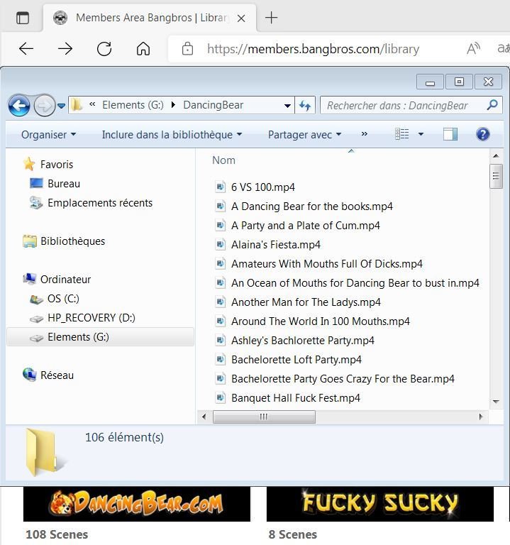Click the search magnifier icon
The width and height of the screenshot is (510, 545).
click(493, 105)
